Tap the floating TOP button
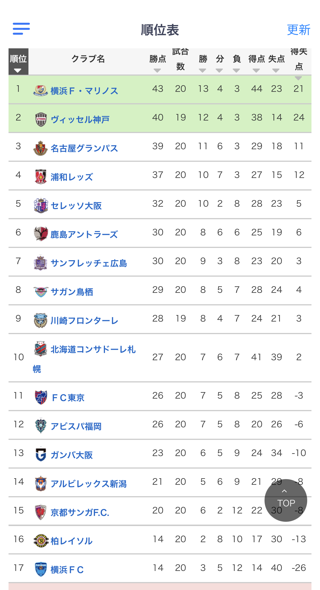Image resolution: width=320 pixels, height=590 pixels. [286, 500]
